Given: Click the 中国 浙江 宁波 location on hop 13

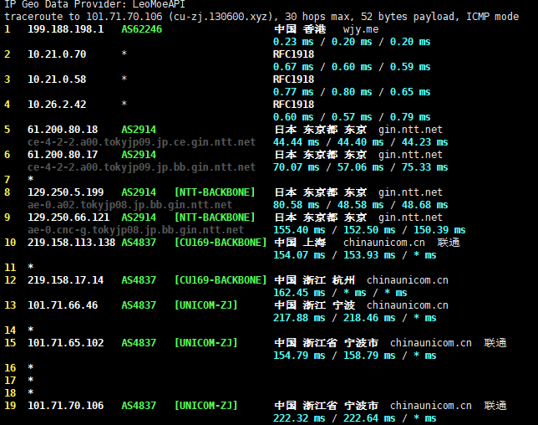Looking at the screenshot, I should tap(315, 305).
